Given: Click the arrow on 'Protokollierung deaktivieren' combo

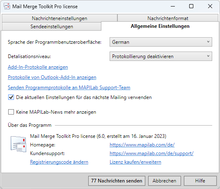Looking at the screenshot, I should point(208,56).
